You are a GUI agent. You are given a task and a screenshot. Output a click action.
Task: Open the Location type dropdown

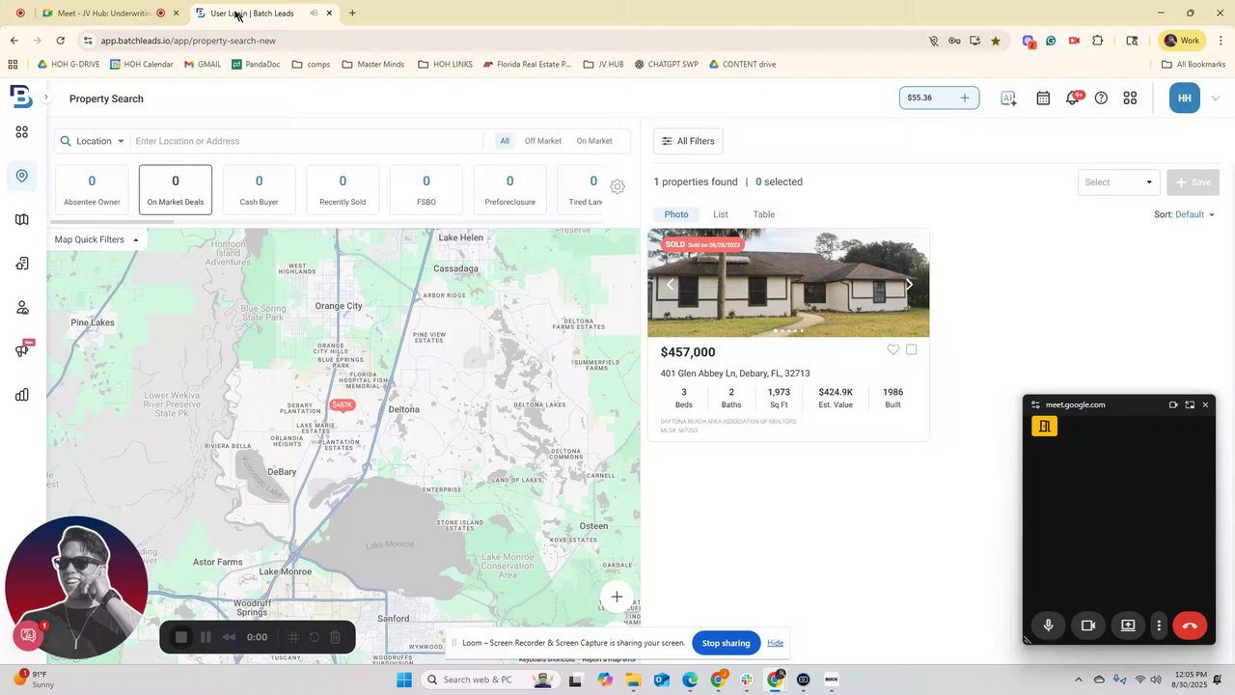[93, 141]
